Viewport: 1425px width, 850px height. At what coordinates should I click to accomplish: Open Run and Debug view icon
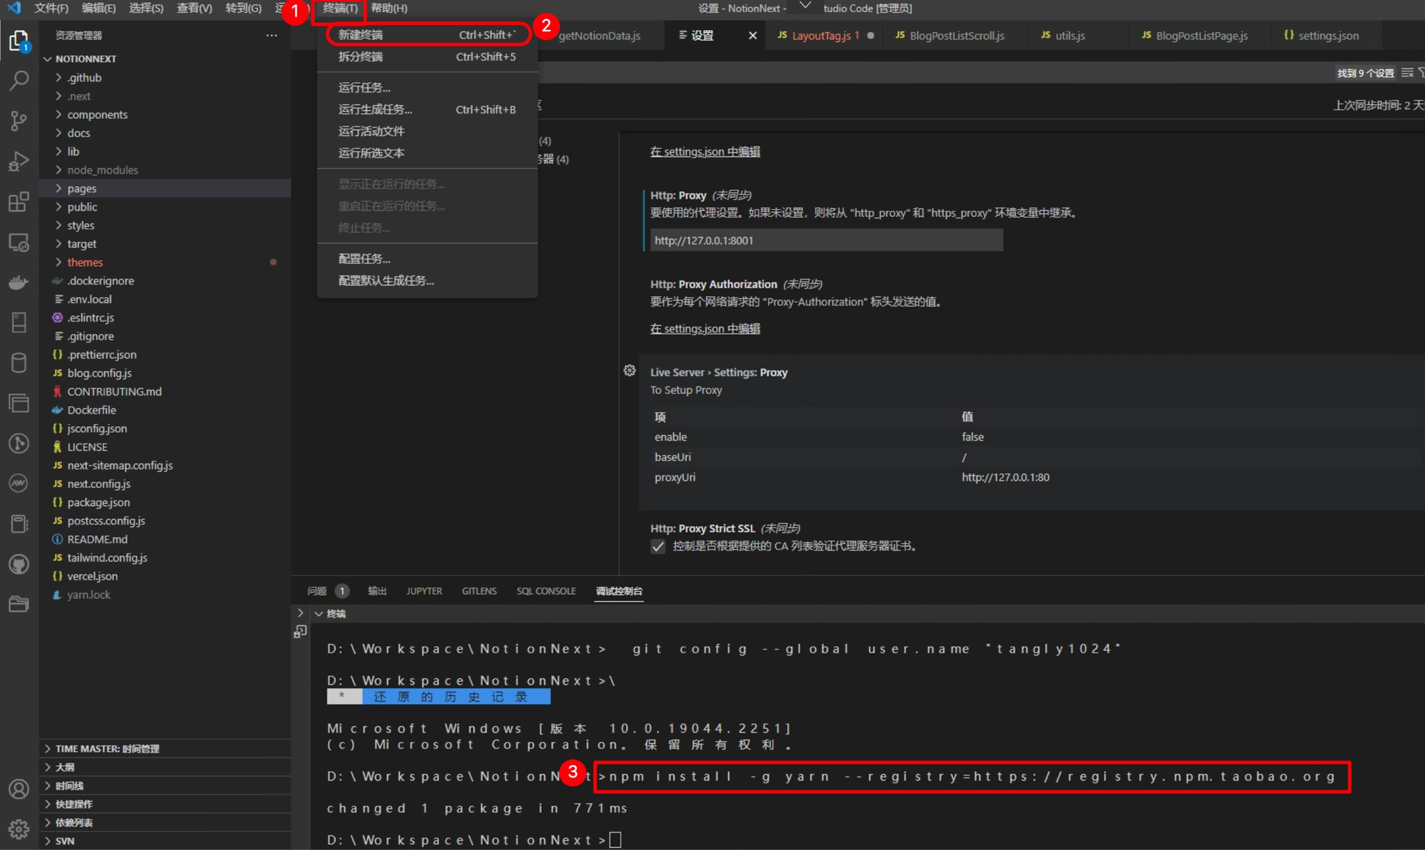click(x=19, y=161)
